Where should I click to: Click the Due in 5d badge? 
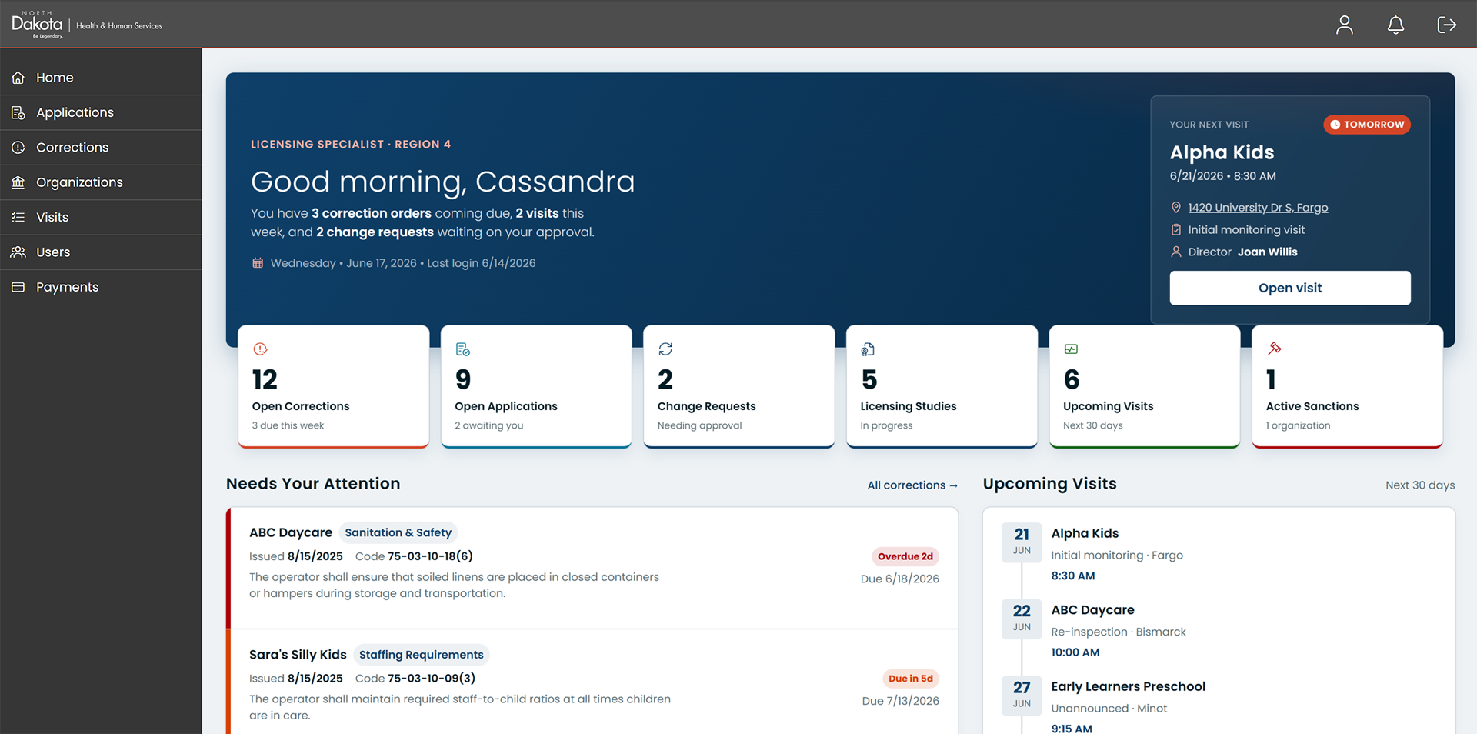(910, 679)
